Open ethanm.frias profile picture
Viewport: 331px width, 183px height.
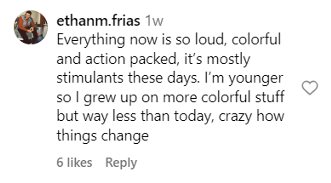point(31,27)
